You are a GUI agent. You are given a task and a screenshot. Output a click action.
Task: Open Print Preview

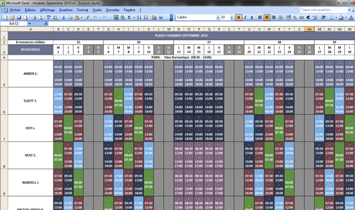(41, 17)
